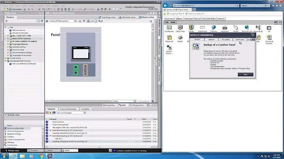
Task: Collapse the project tree panel arrow
Action: pos(43,13)
